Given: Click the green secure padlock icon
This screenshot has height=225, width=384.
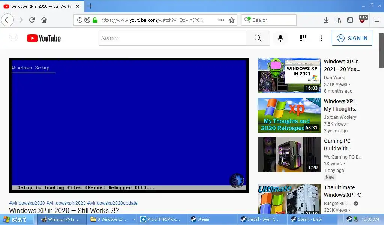Looking at the screenshot, I should tap(95, 20).
